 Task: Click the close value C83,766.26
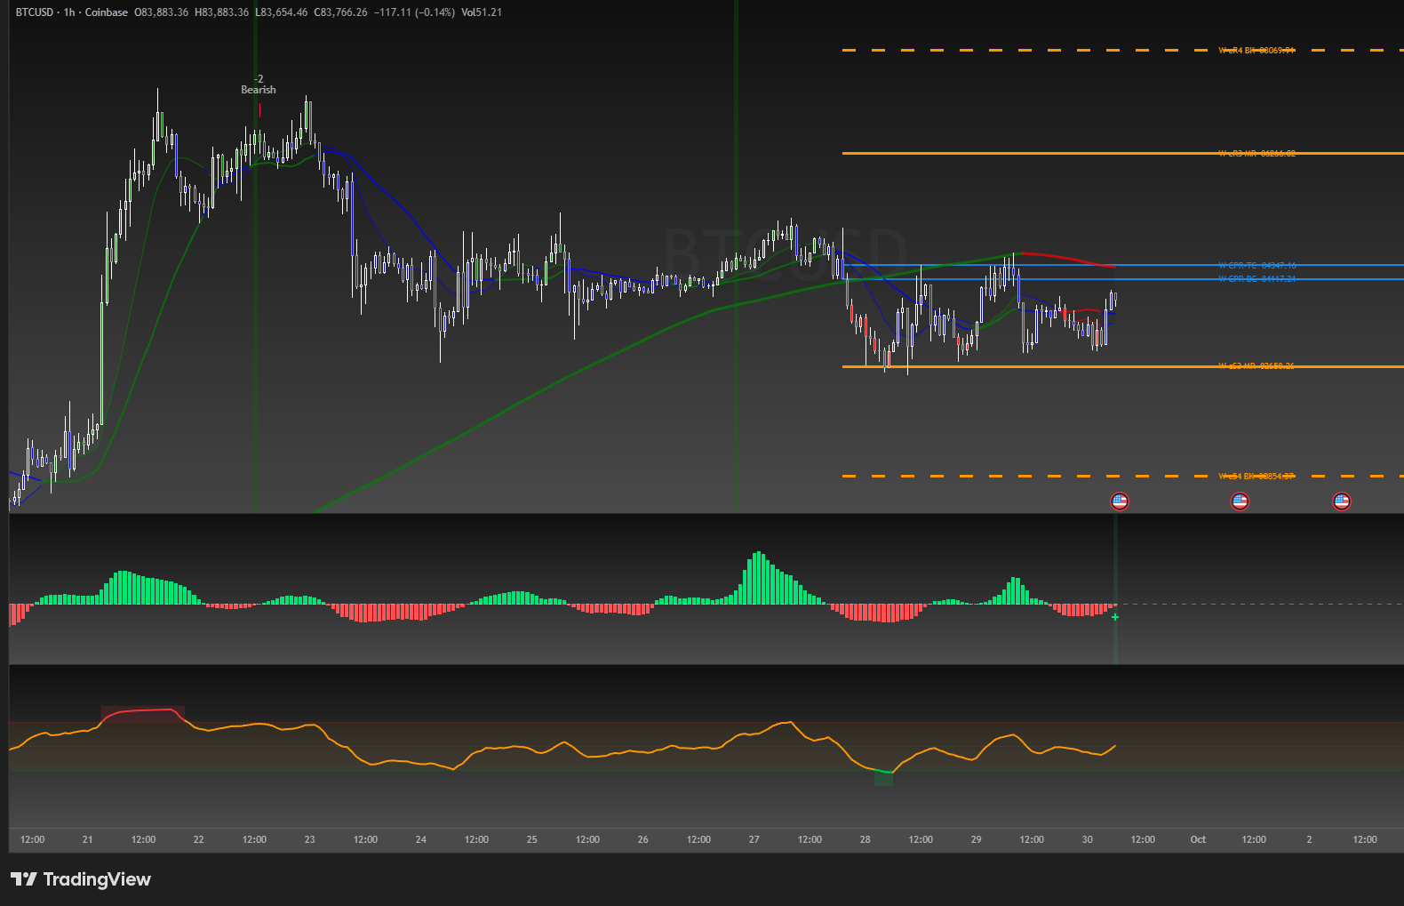340,12
